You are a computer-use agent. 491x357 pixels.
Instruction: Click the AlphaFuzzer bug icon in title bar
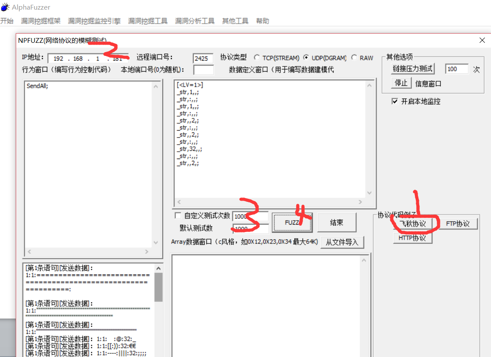[x=5, y=7]
